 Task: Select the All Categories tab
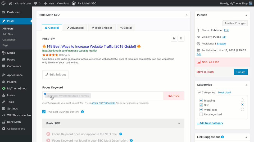206,92
